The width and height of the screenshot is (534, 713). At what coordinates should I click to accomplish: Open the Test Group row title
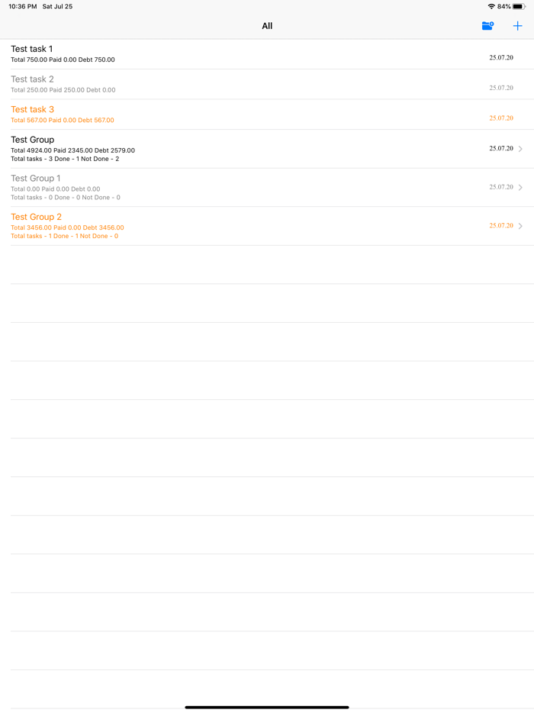point(32,140)
